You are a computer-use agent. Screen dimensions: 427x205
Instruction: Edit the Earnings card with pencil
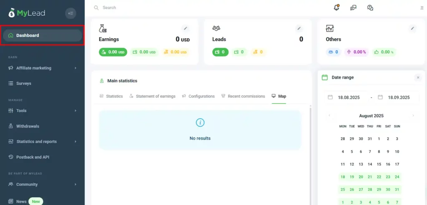click(186, 28)
